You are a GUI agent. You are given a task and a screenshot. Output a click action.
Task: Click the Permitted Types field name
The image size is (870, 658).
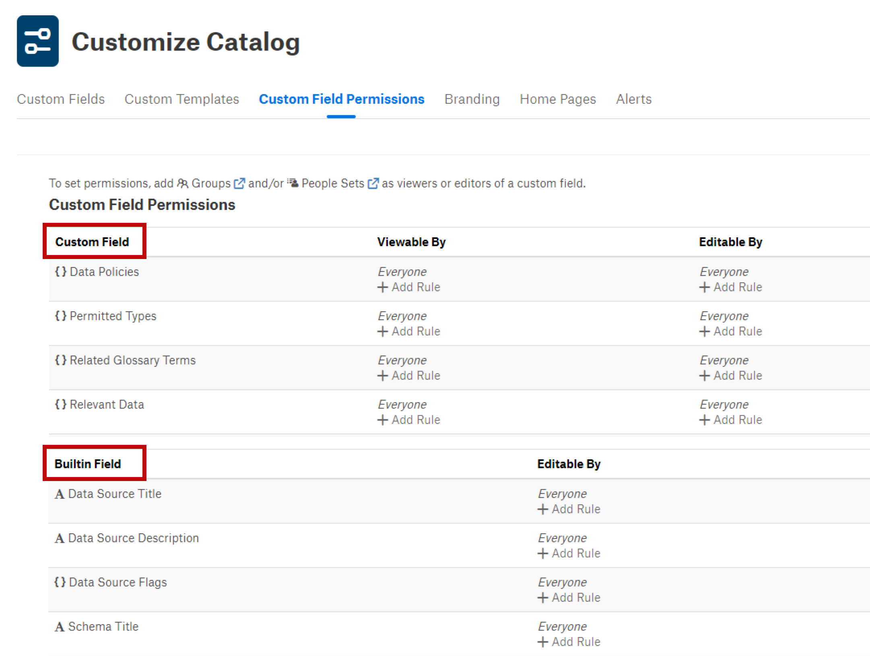[x=113, y=316]
